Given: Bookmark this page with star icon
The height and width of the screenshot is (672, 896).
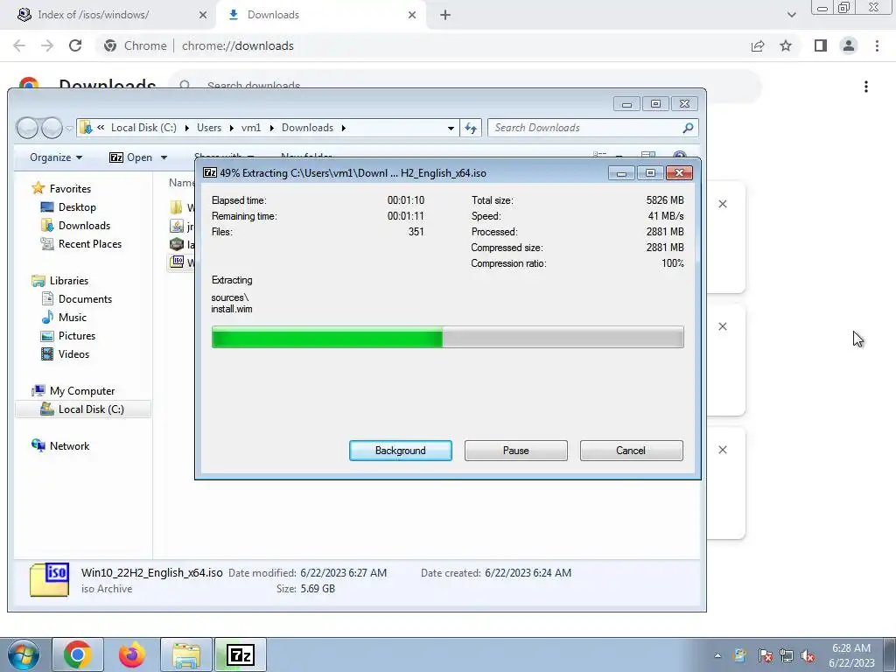Looking at the screenshot, I should [x=786, y=45].
